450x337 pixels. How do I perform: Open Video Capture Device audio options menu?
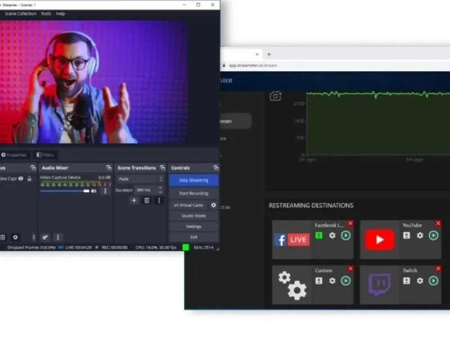(105, 191)
